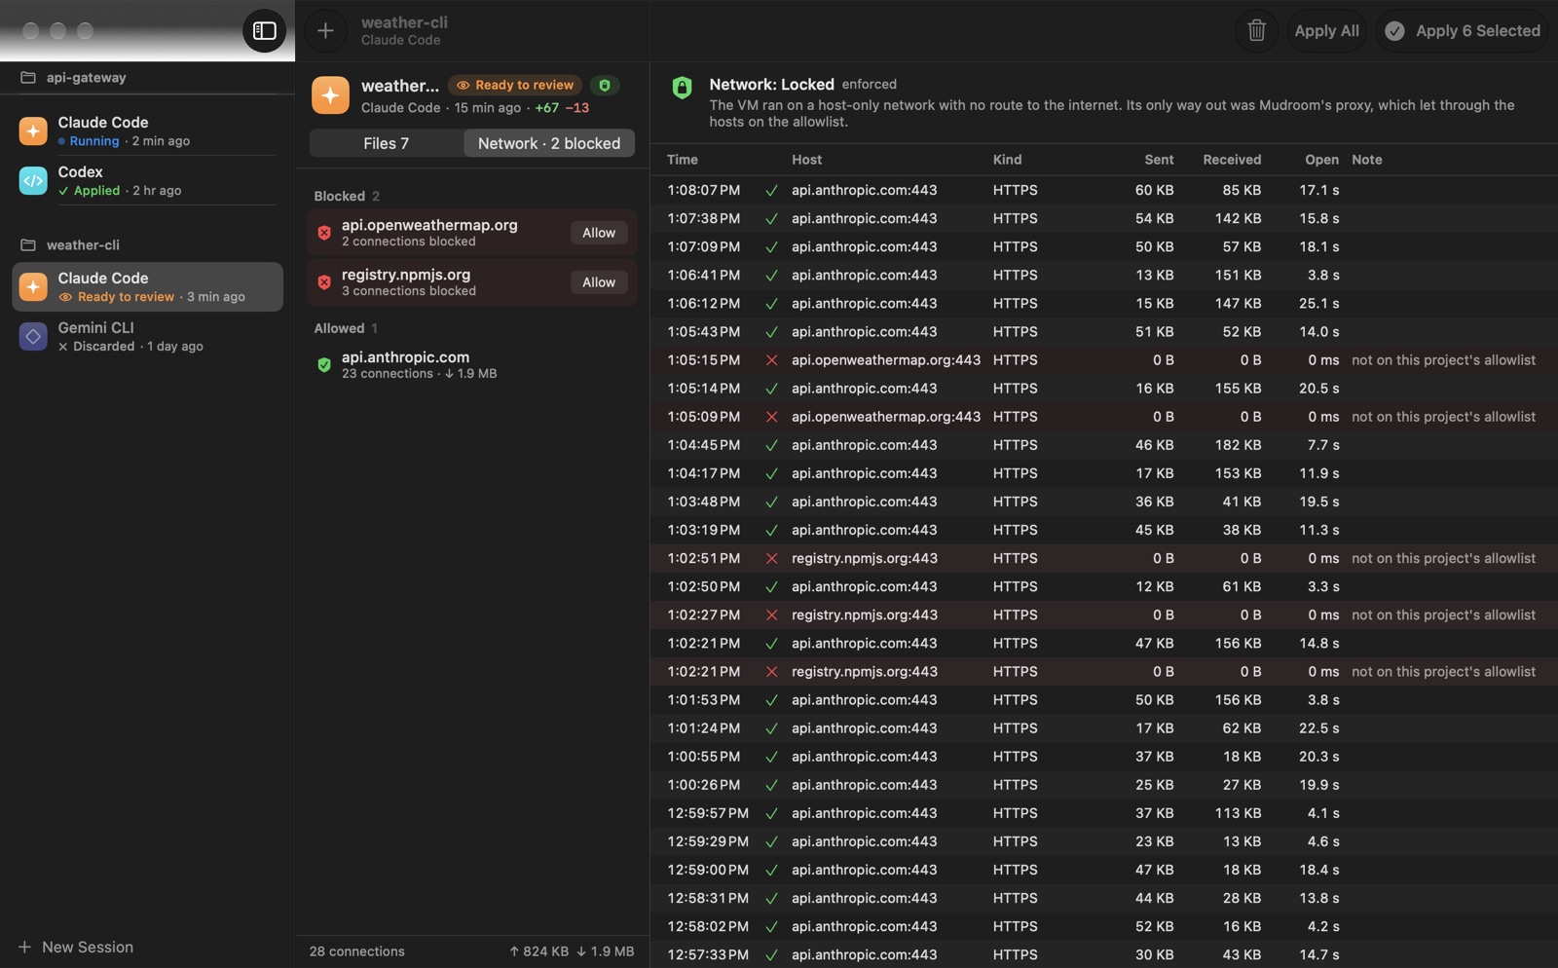This screenshot has width=1558, height=968.
Task: Select the 1:05:09 PM api.openweathermap.org row
Action: click(x=1103, y=417)
